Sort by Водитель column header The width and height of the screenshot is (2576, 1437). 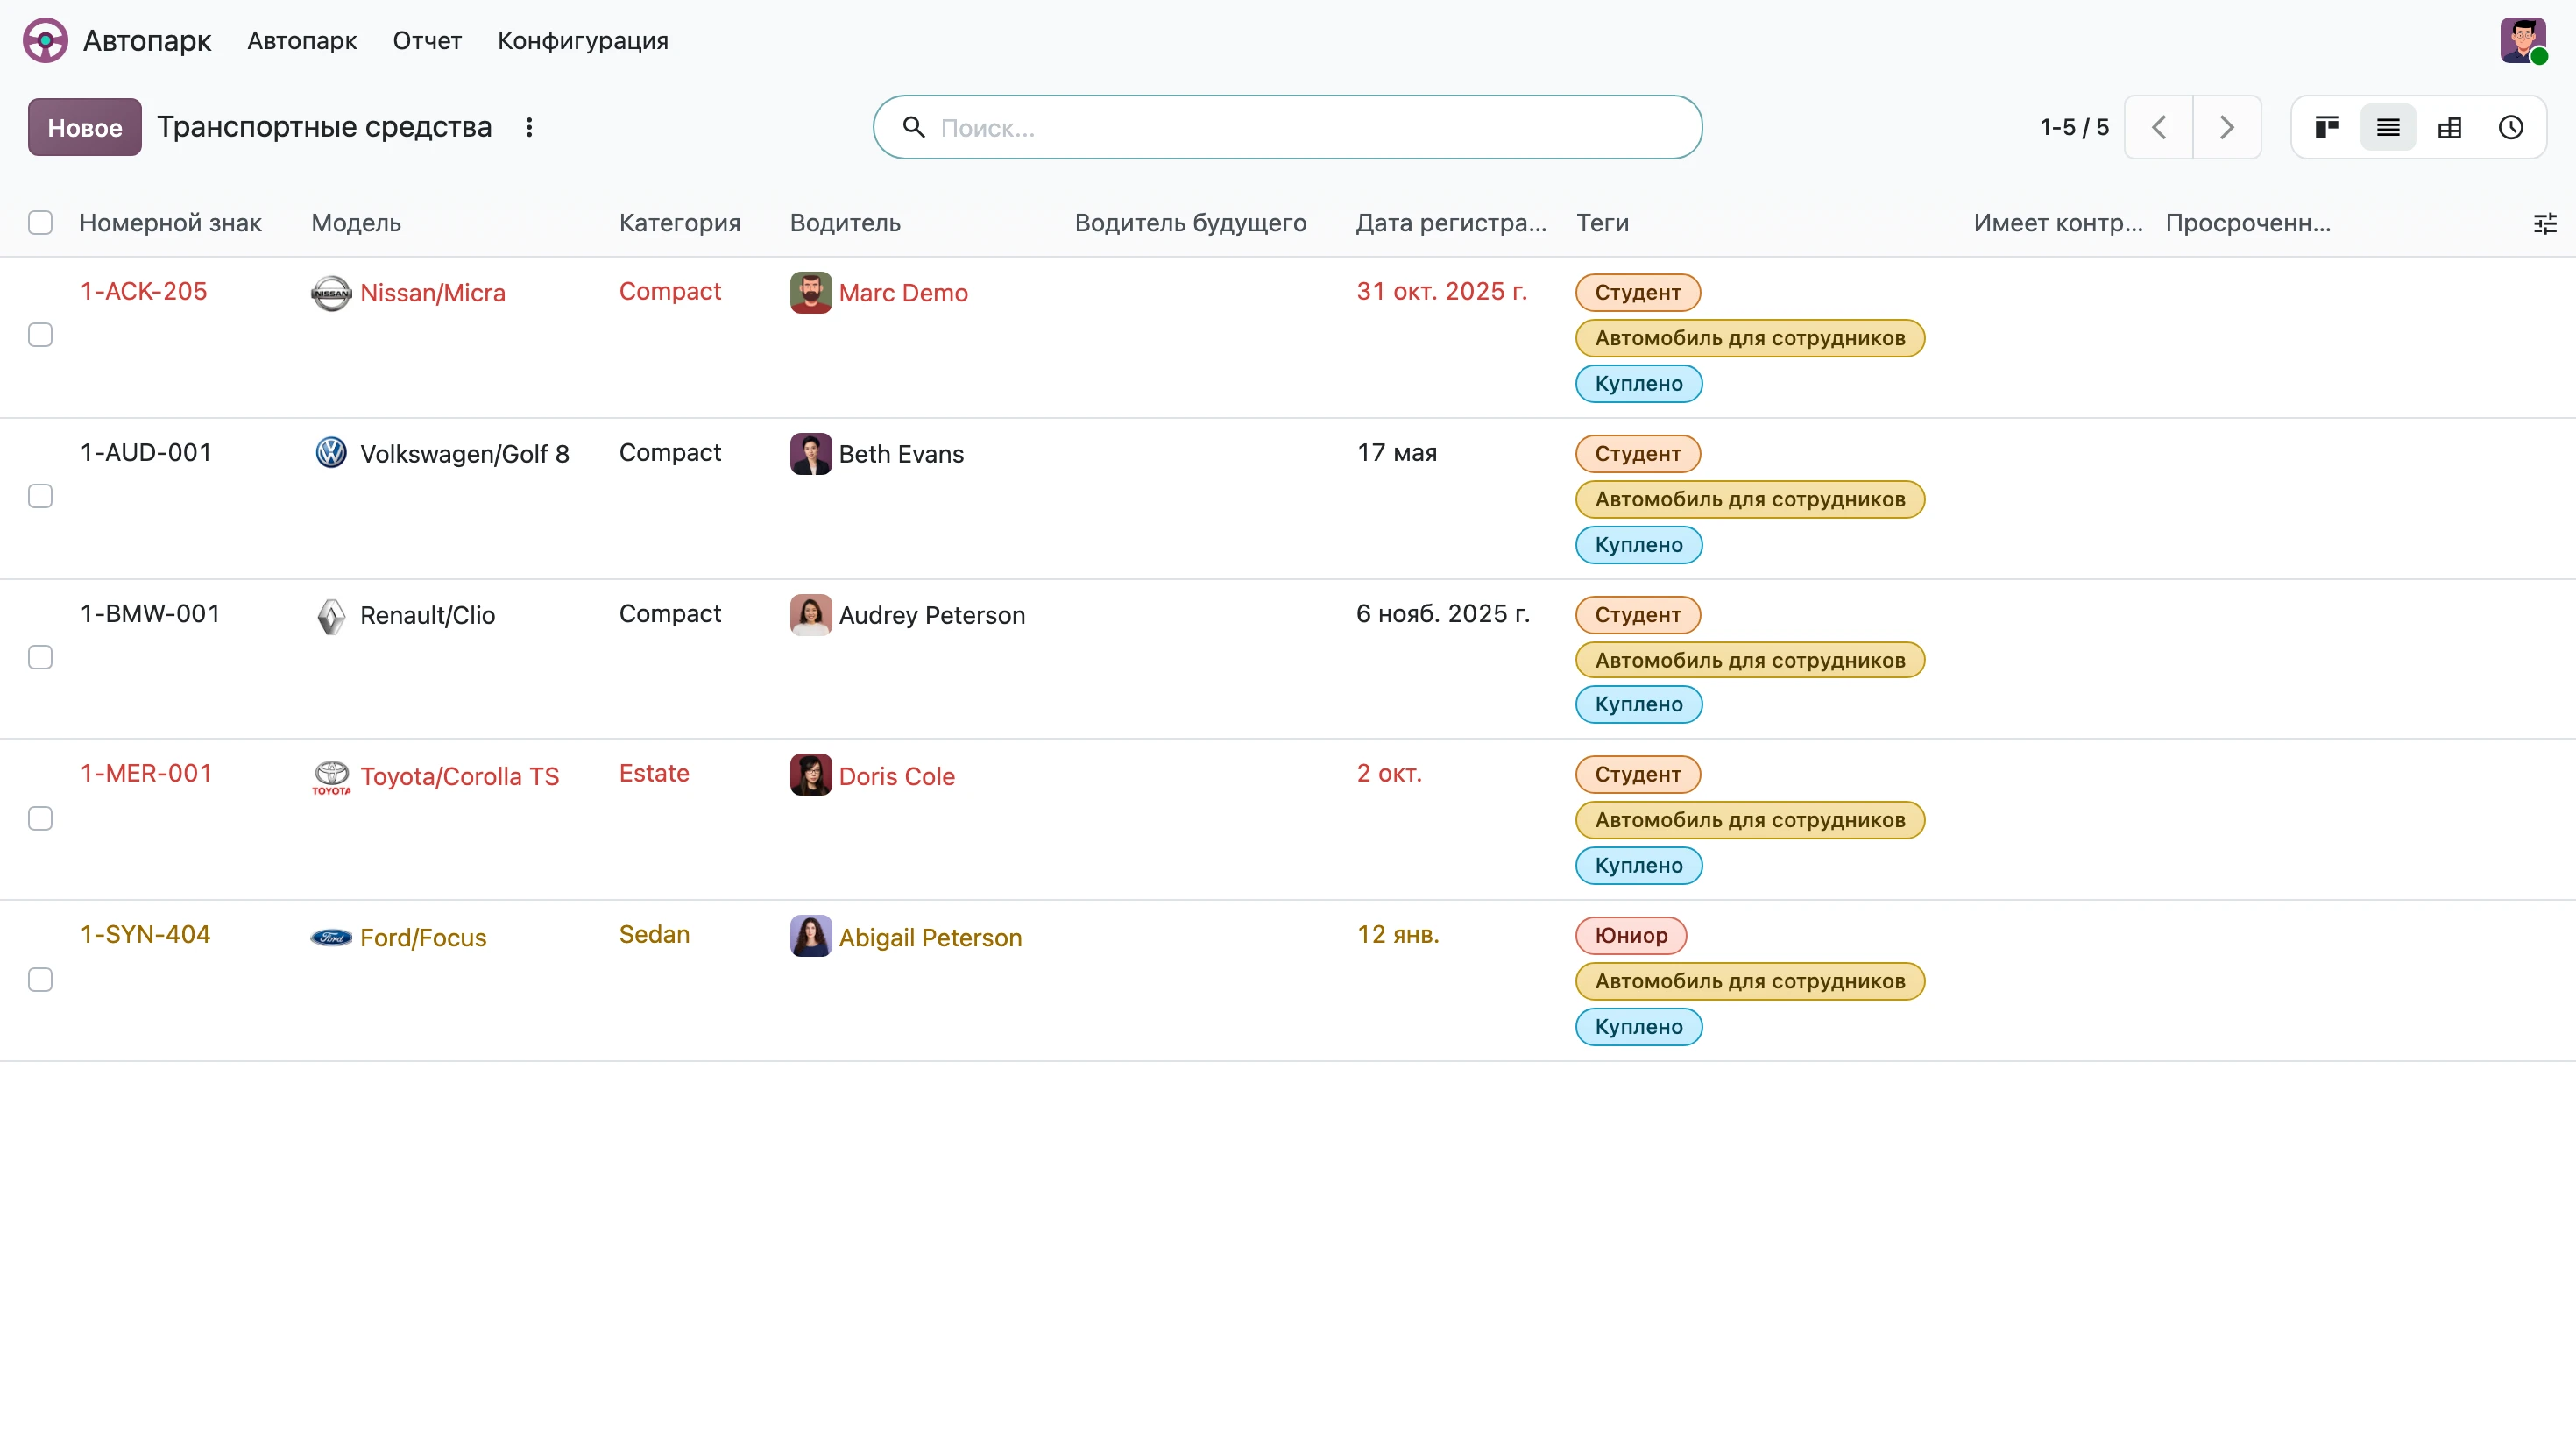pos(845,223)
